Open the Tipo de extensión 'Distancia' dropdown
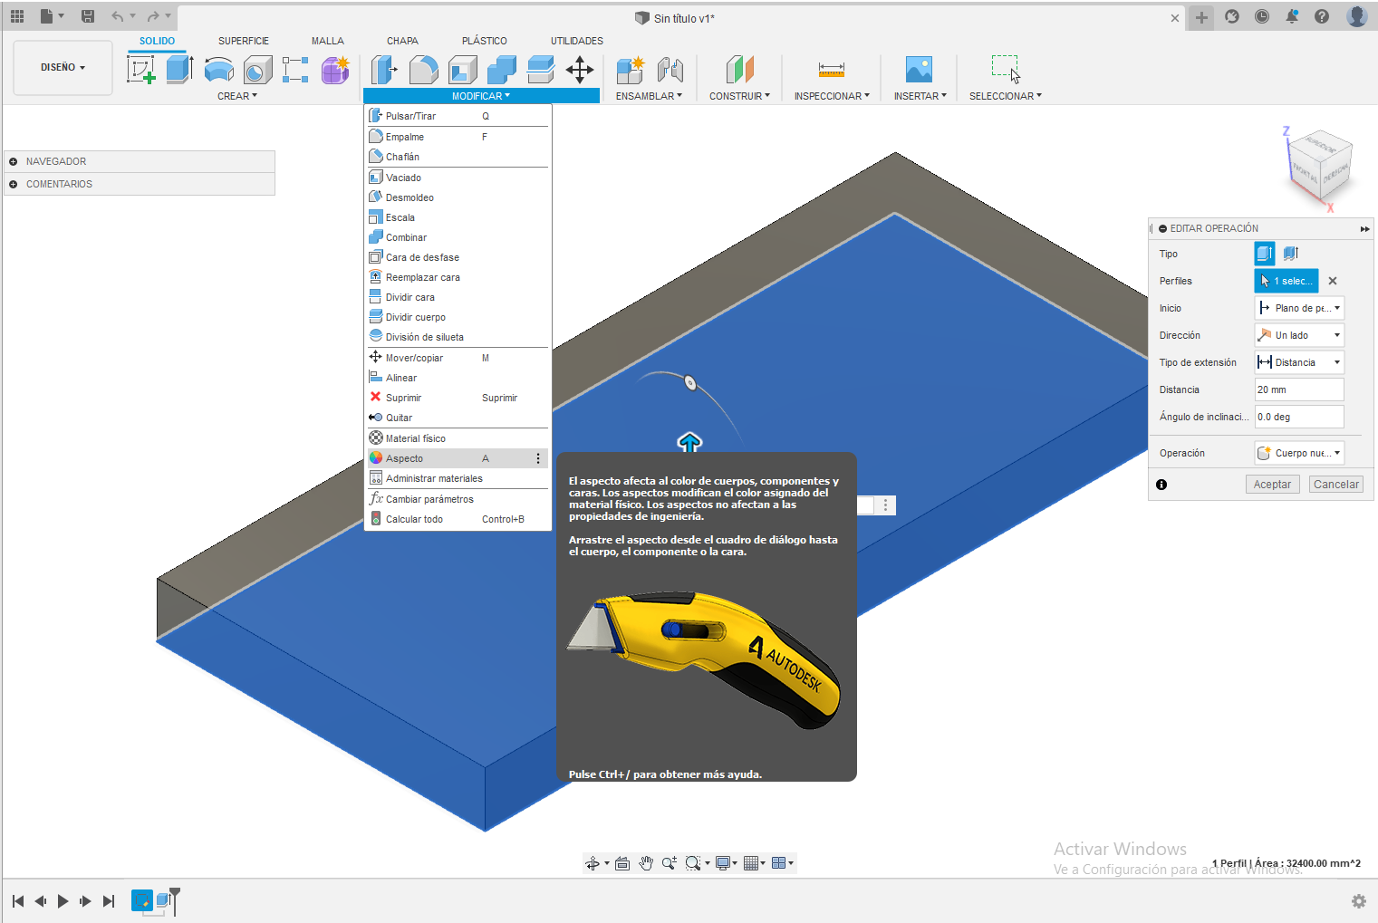This screenshot has width=1378, height=923. pyautogui.click(x=1299, y=362)
